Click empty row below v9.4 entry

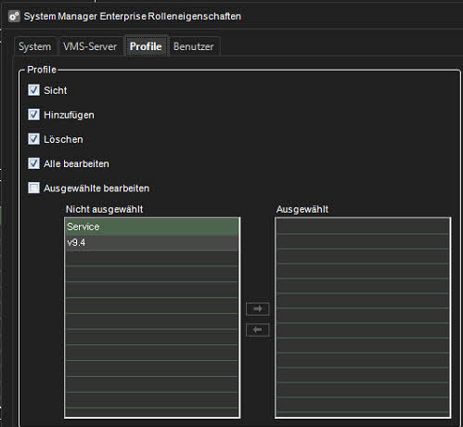tap(152, 258)
